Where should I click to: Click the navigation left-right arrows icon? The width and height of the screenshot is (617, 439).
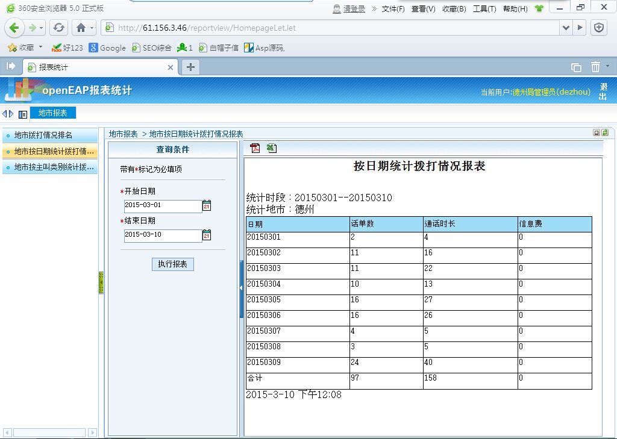pos(8,114)
